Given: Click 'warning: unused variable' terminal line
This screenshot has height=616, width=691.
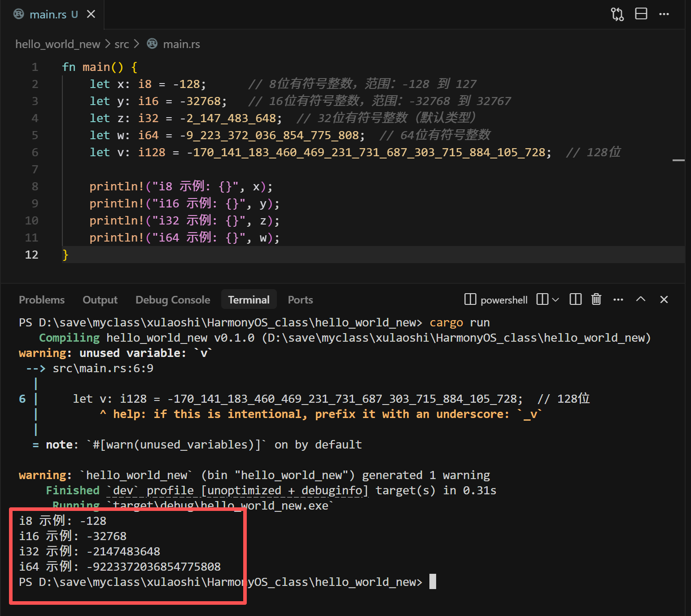Looking at the screenshot, I should click(116, 353).
